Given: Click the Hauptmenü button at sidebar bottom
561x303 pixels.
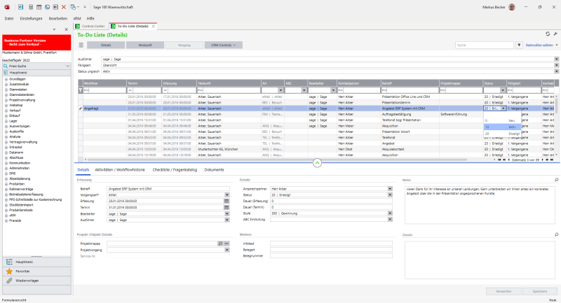Looking at the screenshot, I should 36,262.
